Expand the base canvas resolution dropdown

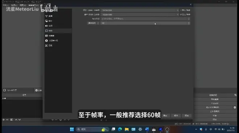point(177,10)
